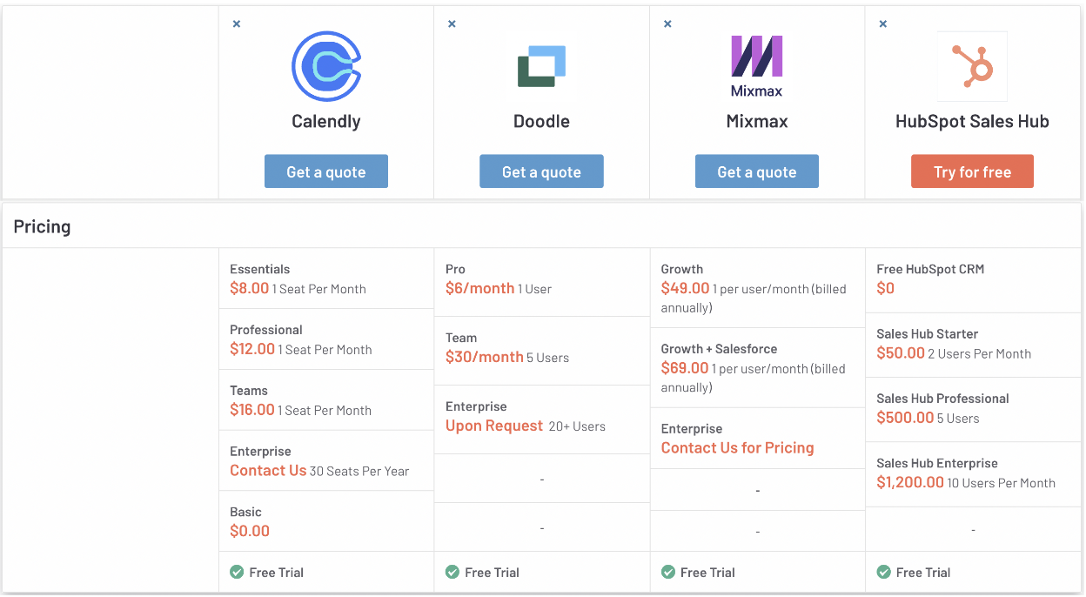Click Doodle's Team plan name

click(x=461, y=338)
